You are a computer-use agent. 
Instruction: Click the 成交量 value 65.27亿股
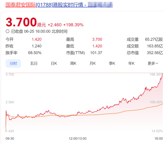154,39
